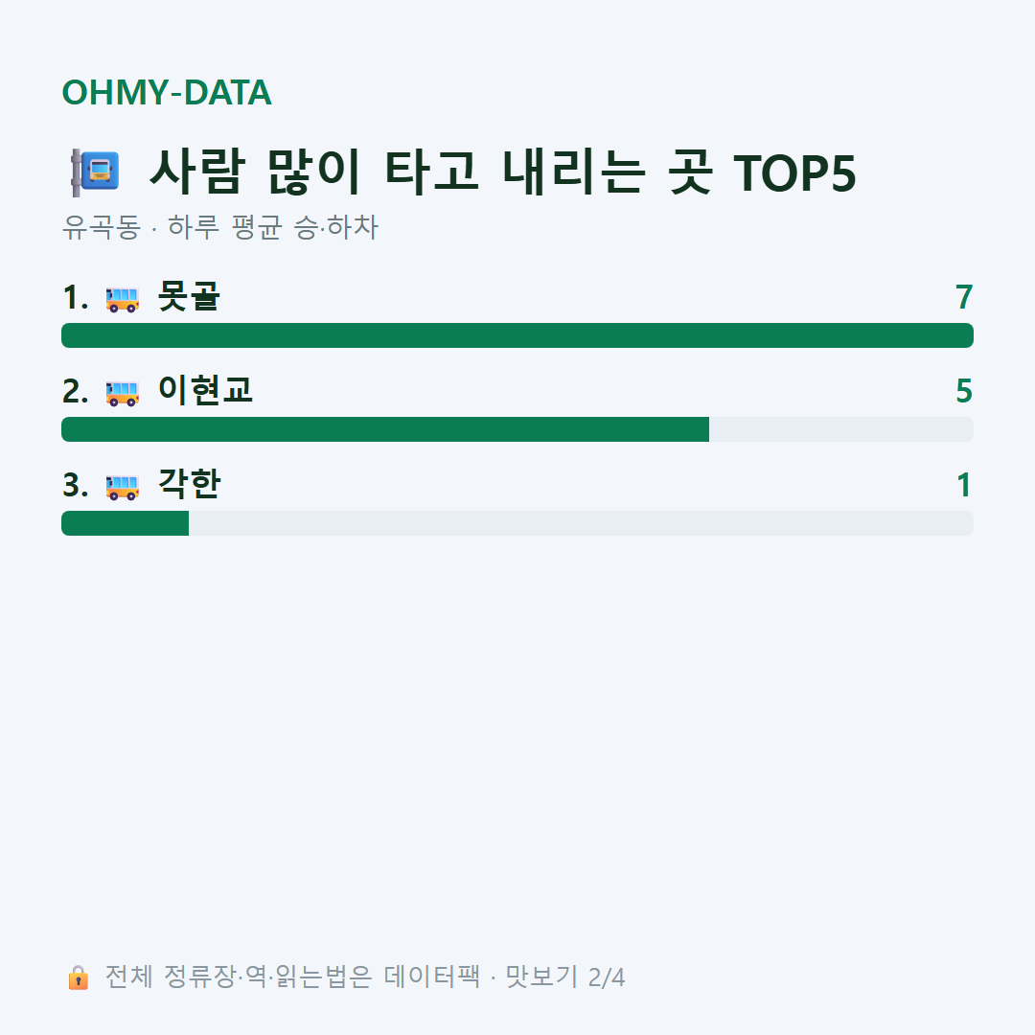Click the empty gray part of 각한 bar

581,523
